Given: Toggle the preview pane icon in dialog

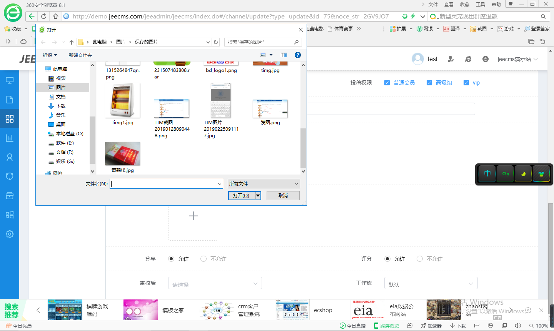Looking at the screenshot, I should [x=284, y=55].
